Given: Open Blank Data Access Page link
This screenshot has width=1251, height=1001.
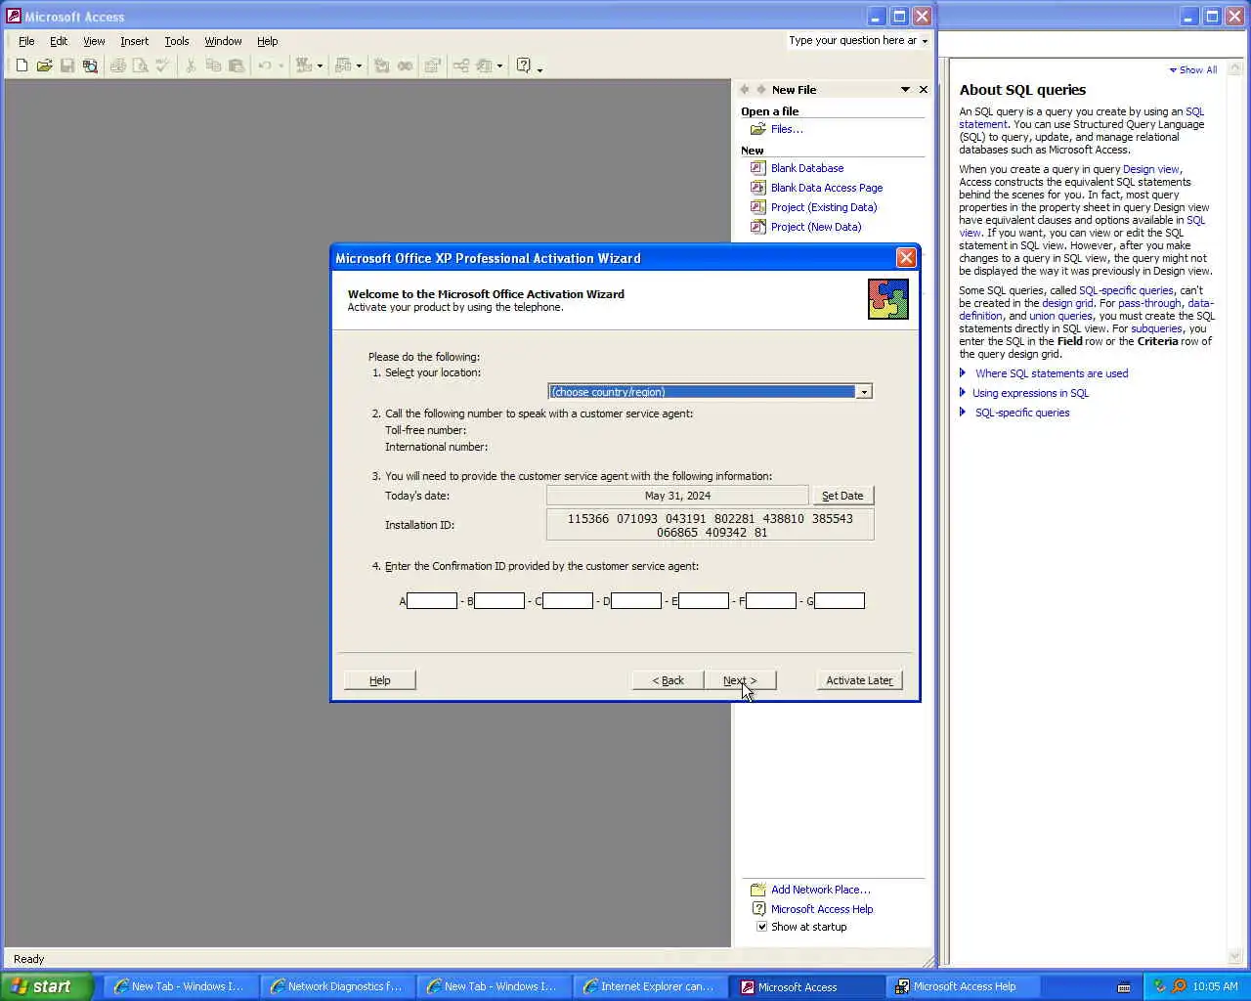Looking at the screenshot, I should tap(827, 188).
